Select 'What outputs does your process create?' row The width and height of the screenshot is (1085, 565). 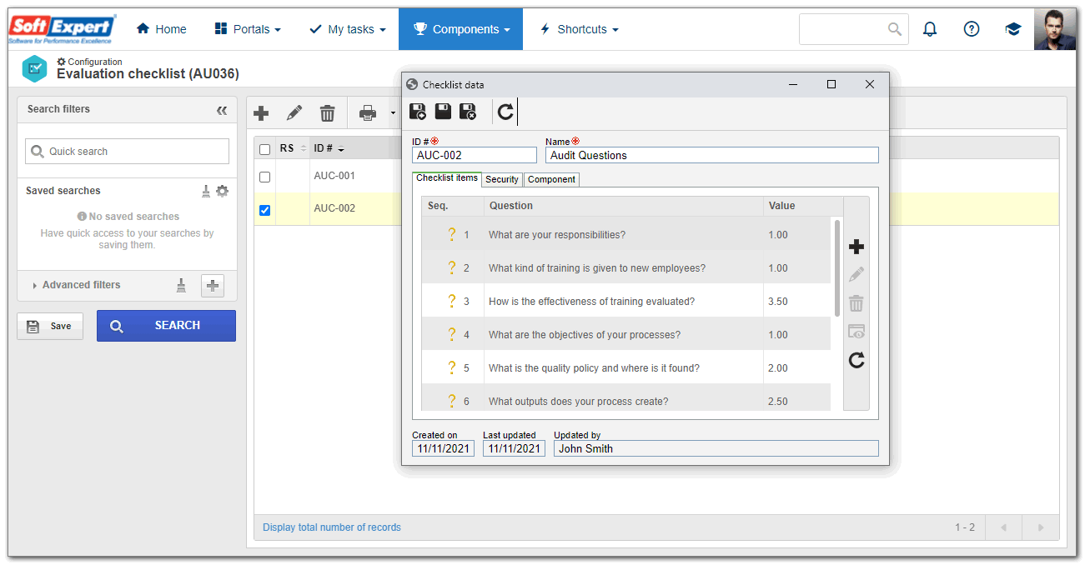[625, 397]
